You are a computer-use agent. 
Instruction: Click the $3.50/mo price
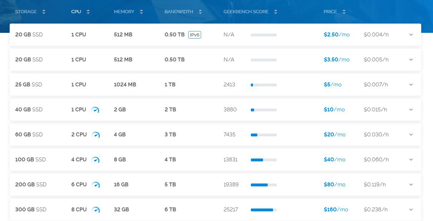pos(336,60)
